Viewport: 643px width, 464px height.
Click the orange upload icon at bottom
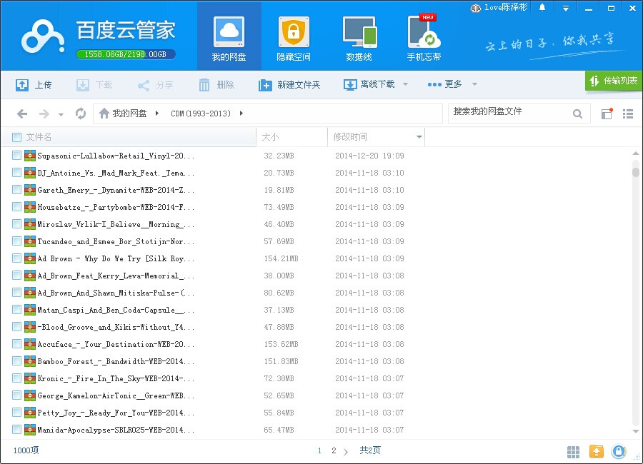(597, 451)
